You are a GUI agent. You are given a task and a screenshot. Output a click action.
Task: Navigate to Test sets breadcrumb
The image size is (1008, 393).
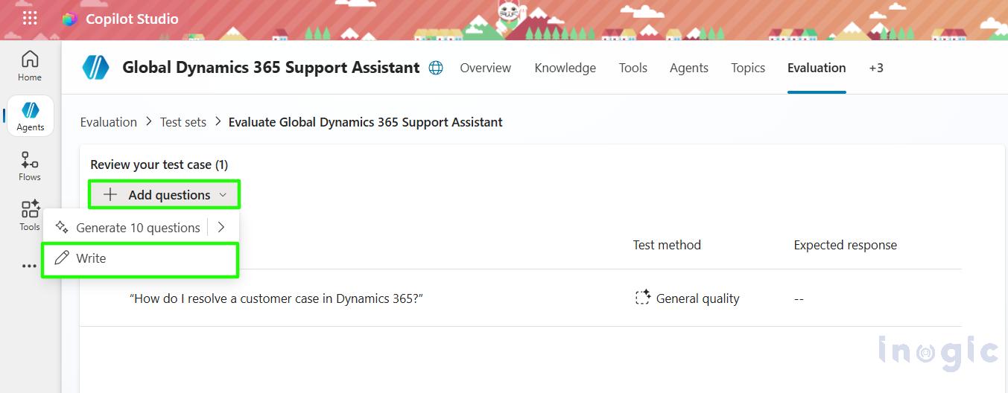(x=183, y=122)
